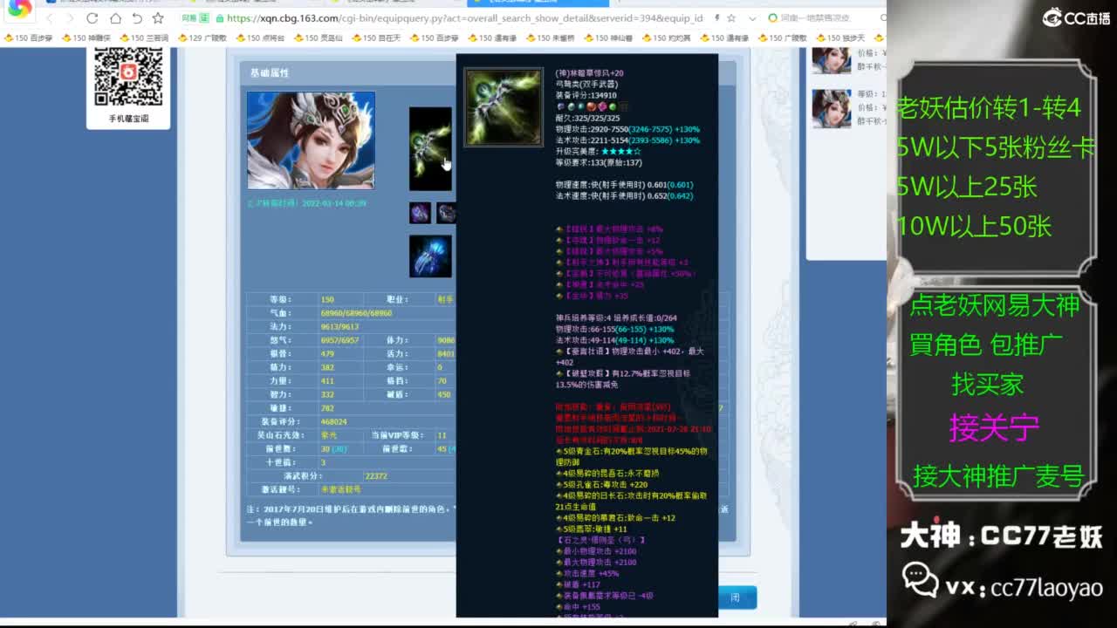Click the large bow image in tooltip
Screen dimensions: 1117x628
tap(504, 107)
